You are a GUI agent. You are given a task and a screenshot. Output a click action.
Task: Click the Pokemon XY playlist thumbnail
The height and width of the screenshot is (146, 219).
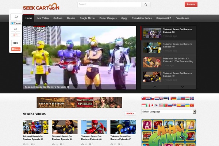[152, 62]
